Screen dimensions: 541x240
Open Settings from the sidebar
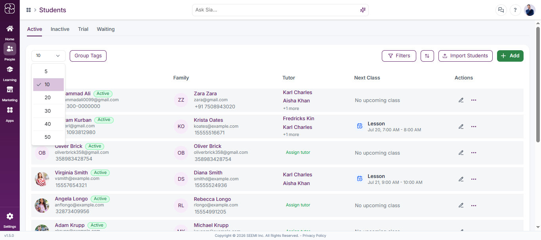coord(10,220)
